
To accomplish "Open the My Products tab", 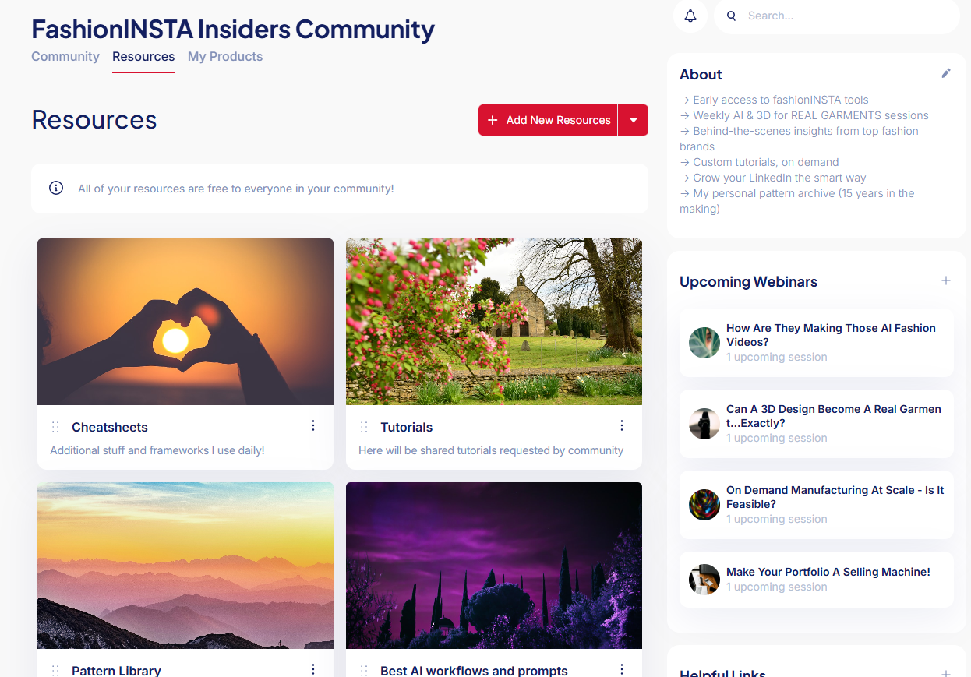I will click(225, 56).
